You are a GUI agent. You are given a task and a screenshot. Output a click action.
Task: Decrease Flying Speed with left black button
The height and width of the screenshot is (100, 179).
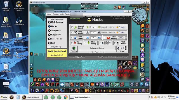[x=88, y=32]
